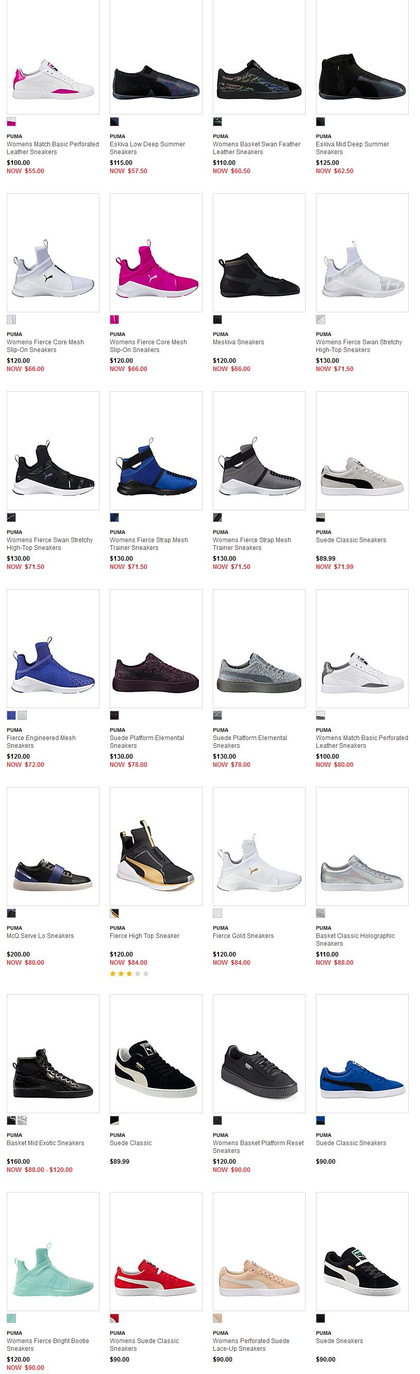Select the white swatch under Basket Mid Exotic Sneakers

pos(22,1120)
